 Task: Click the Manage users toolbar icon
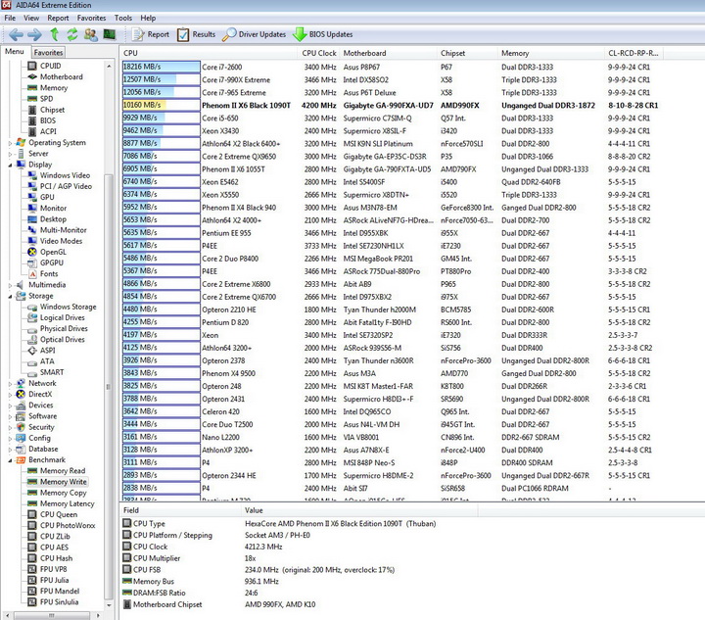click(x=91, y=34)
